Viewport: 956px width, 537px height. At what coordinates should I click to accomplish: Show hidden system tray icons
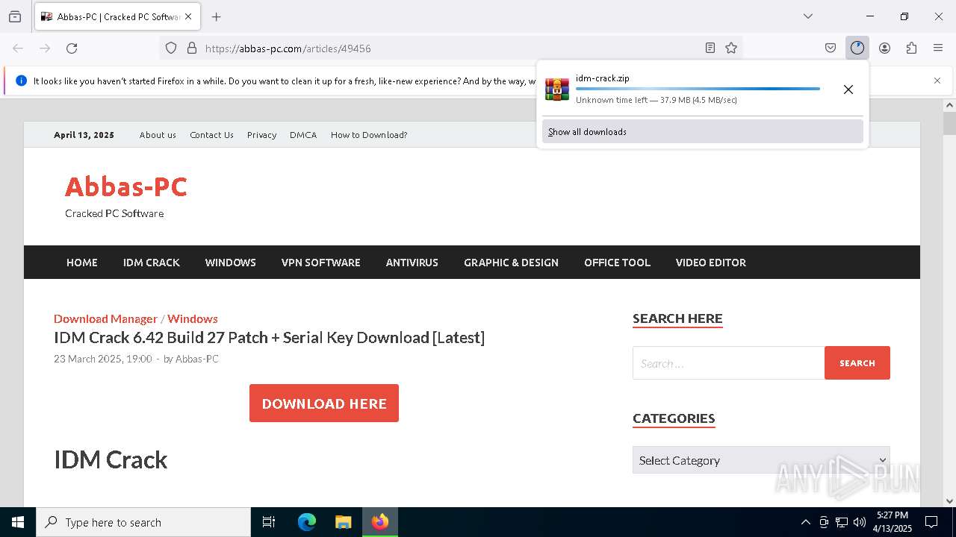pos(805,522)
